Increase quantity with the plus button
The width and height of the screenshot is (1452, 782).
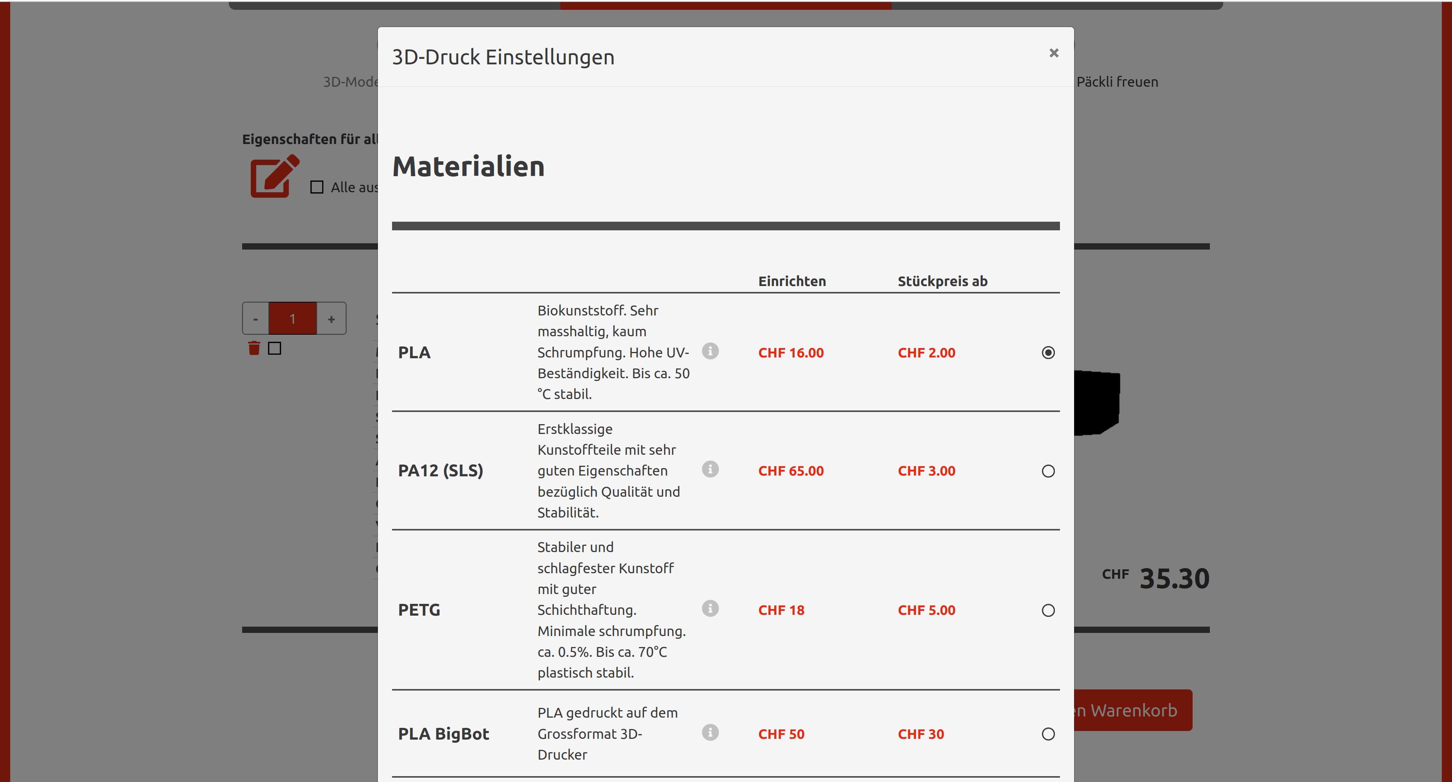point(332,319)
